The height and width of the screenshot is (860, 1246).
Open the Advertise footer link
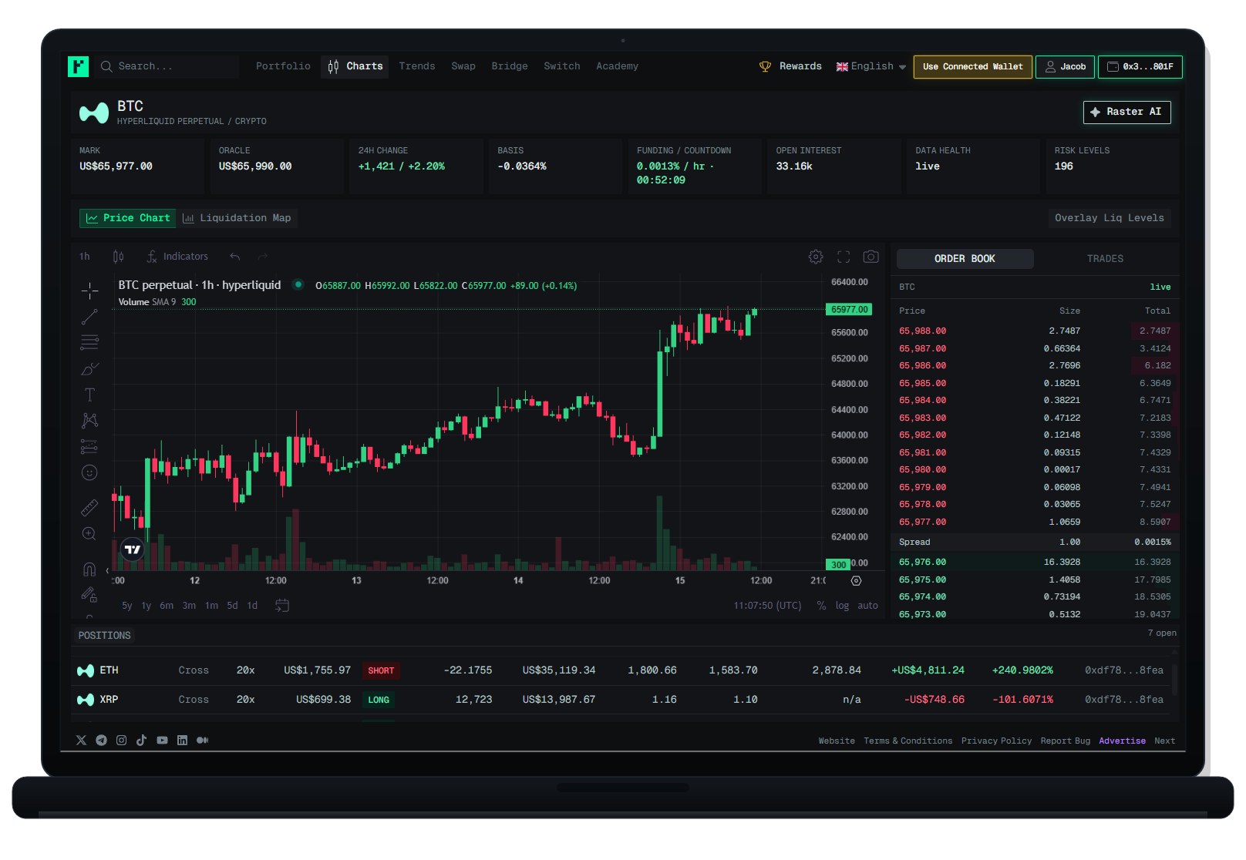[1122, 741]
